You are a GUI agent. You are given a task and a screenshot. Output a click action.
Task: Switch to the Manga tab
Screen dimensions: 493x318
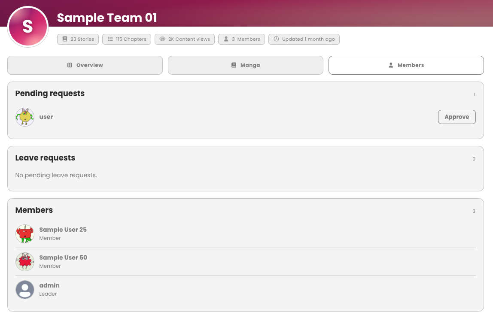246,65
